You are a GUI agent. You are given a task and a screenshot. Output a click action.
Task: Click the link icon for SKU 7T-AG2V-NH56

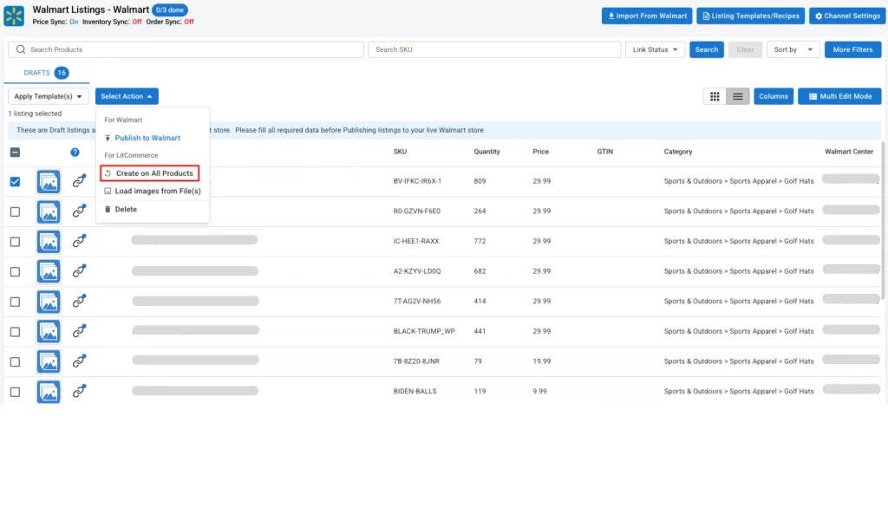[x=79, y=301]
